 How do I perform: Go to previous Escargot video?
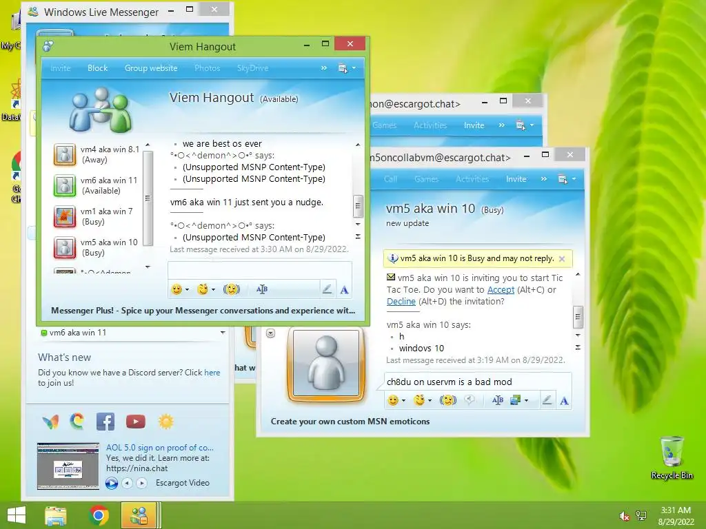pos(128,483)
